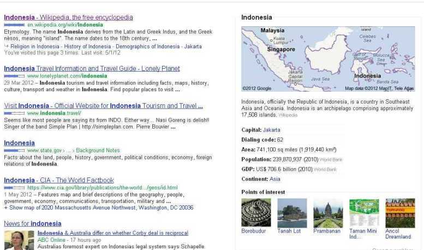The width and height of the screenshot is (424, 250).
Task: Open the Demographics of Indonesia sublink
Action: pyautogui.click(x=148, y=46)
